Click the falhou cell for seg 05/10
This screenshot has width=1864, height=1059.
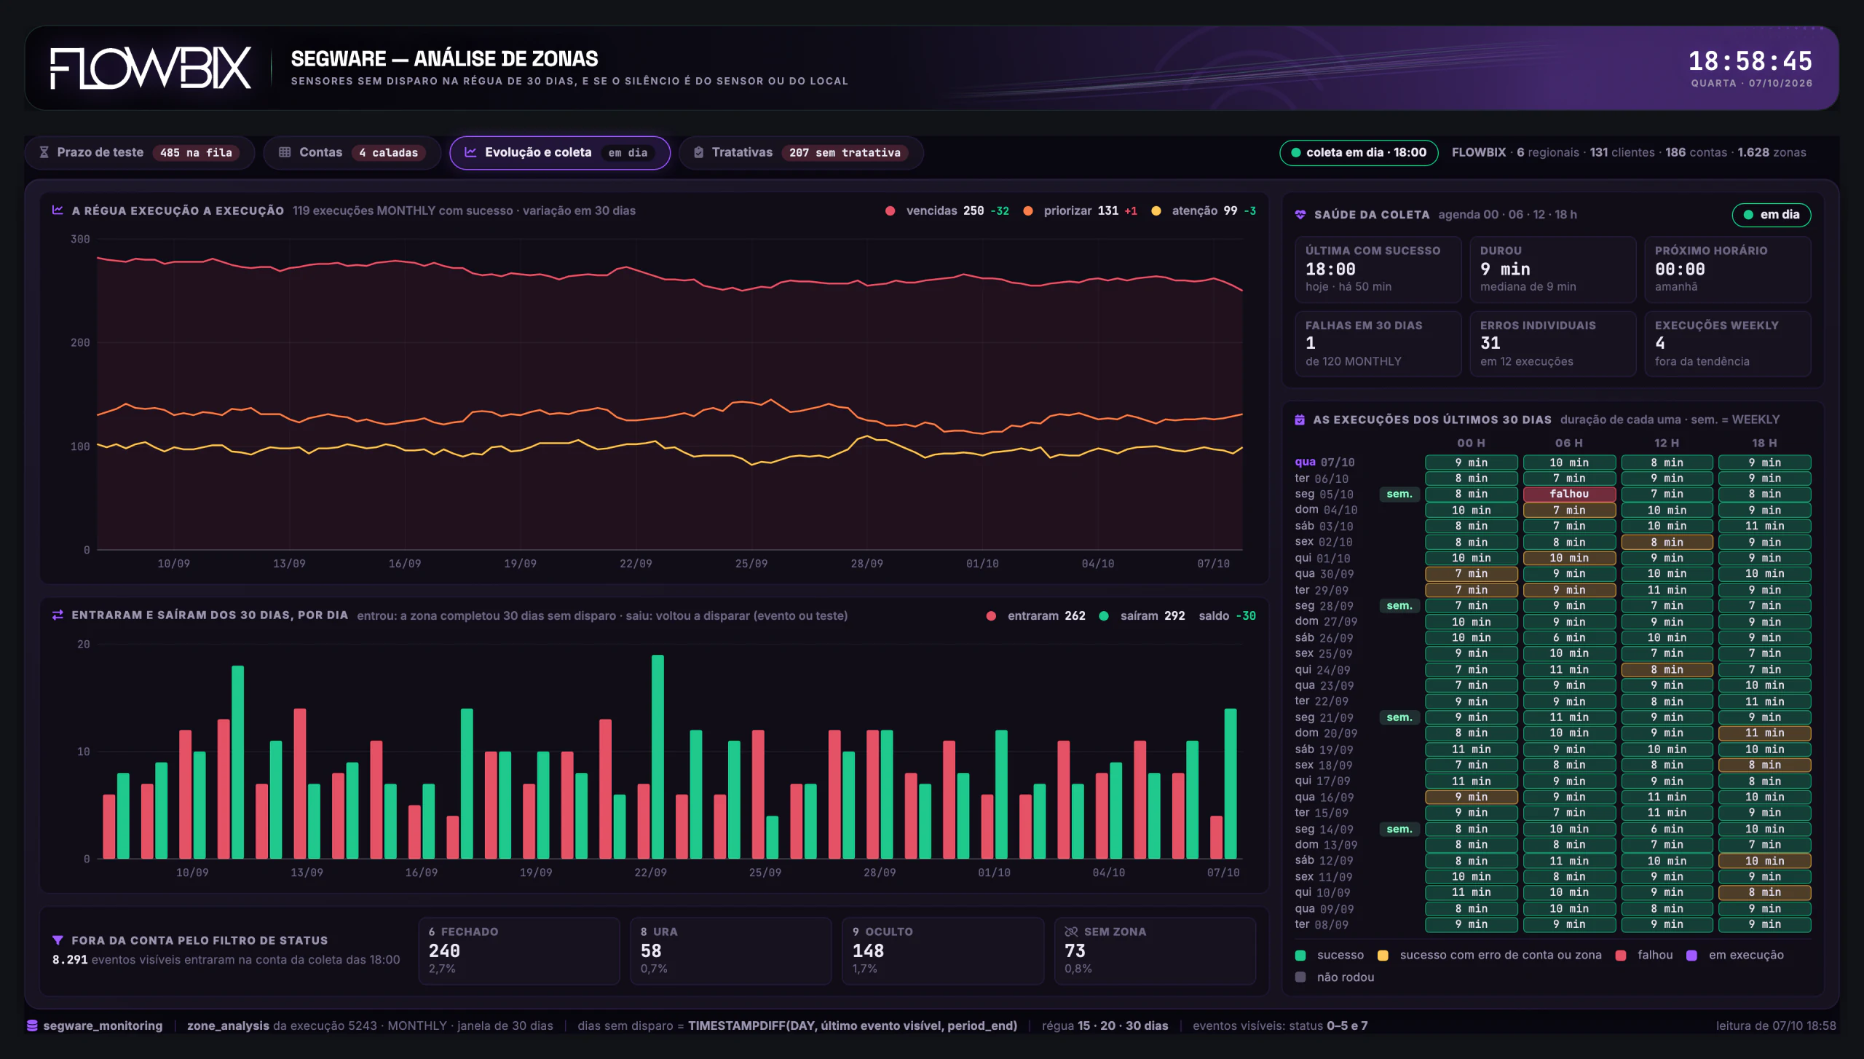click(1569, 494)
